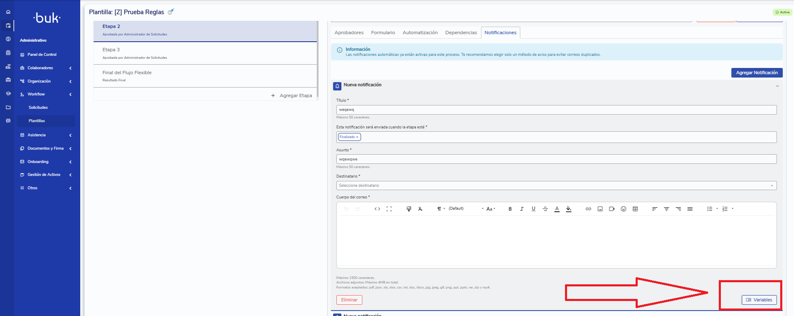This screenshot has width=794, height=316.
Task: Click the Eliminar button
Action: click(x=349, y=300)
